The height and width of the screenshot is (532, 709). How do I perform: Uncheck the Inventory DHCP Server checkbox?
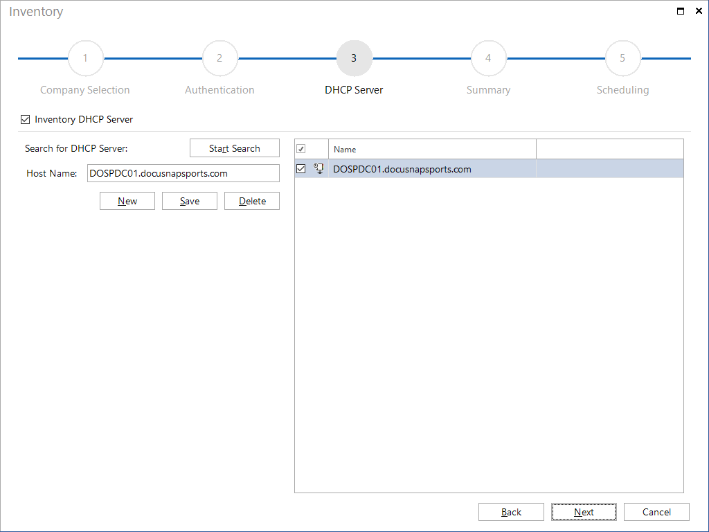(26, 119)
